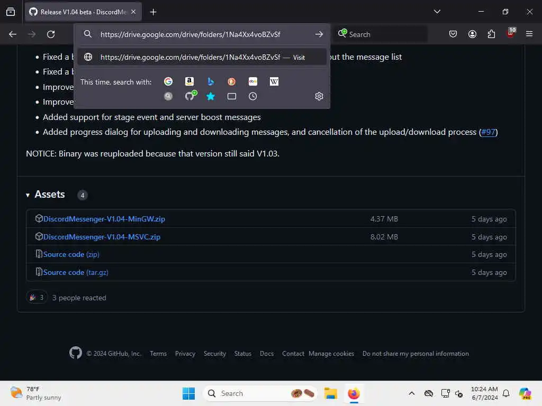Image resolution: width=542 pixels, height=406 pixels.
Task: Open the Firefox View icon
Action: 11,12
